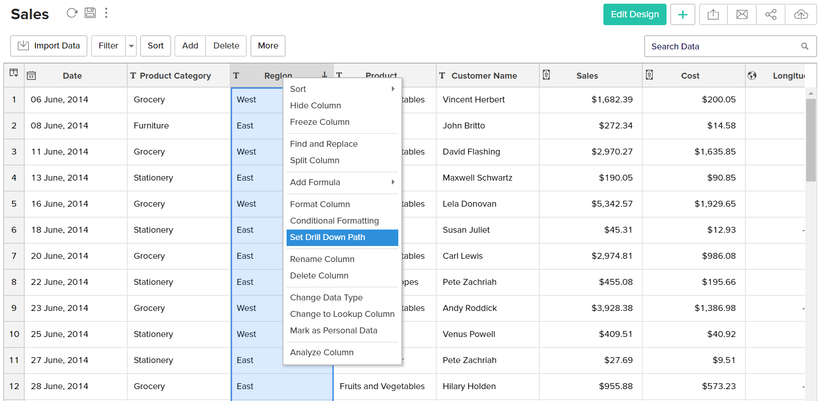Click the share icon in top toolbar
Screen dimensions: 819x401
pos(770,15)
